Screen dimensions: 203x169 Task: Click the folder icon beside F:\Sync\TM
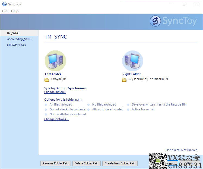pyautogui.click(x=47, y=79)
